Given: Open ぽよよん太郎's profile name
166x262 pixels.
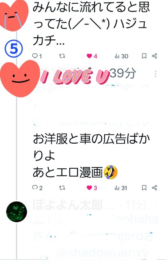Looking at the screenshot, I should 68,205.
